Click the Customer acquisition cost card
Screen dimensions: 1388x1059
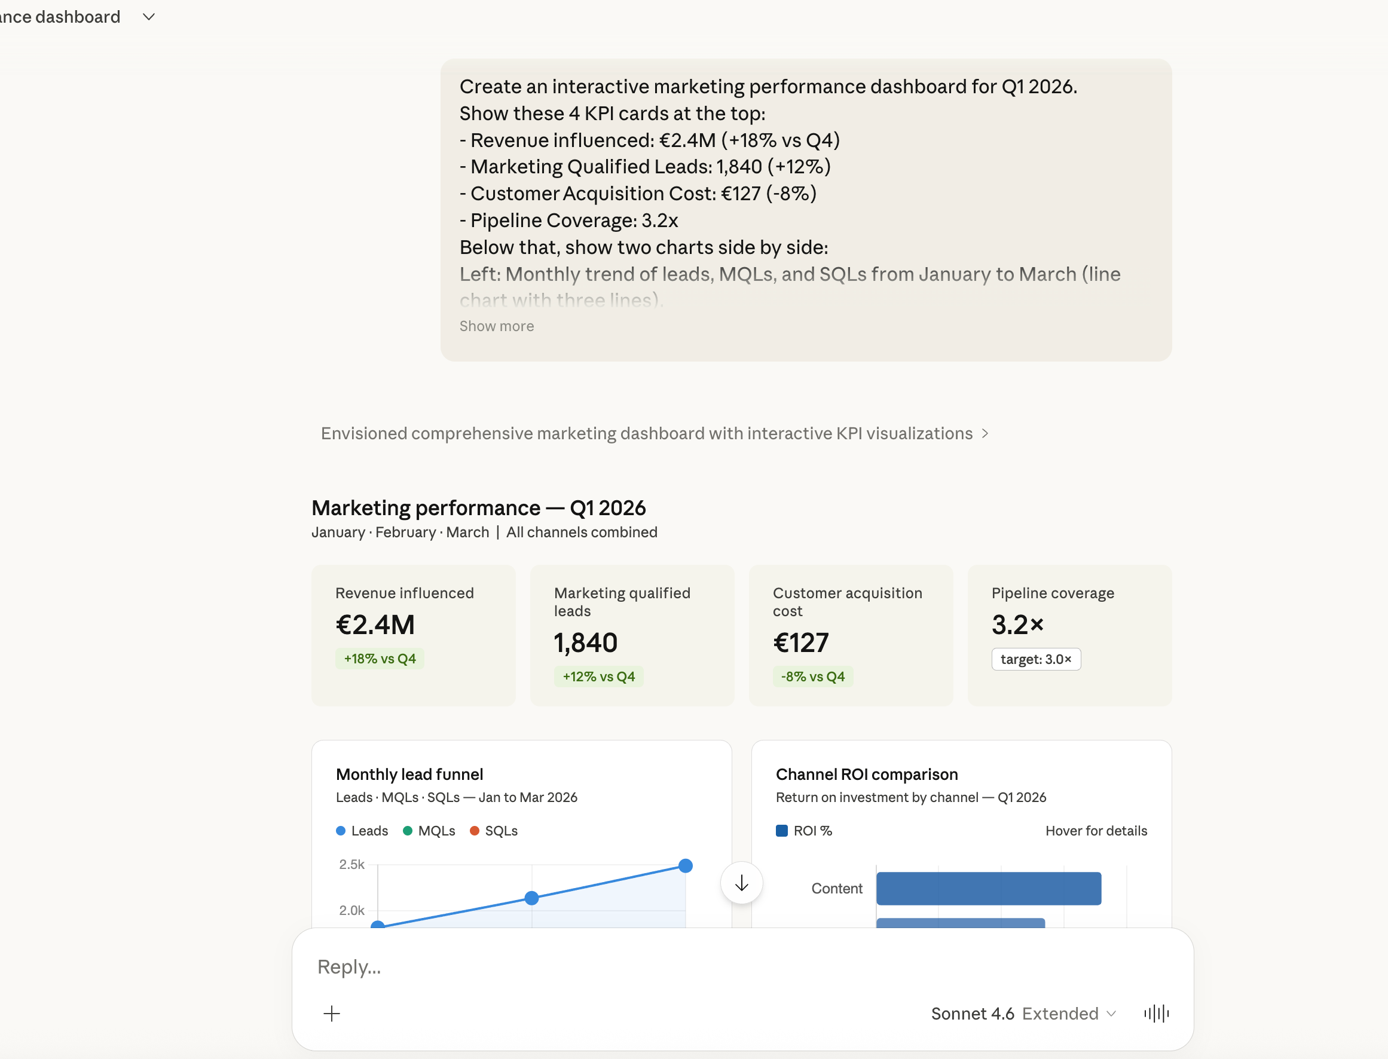tap(851, 635)
